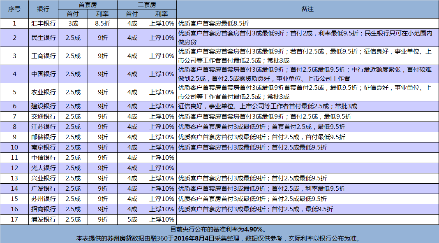
Task: Click row number 17
Action: tap(14, 220)
